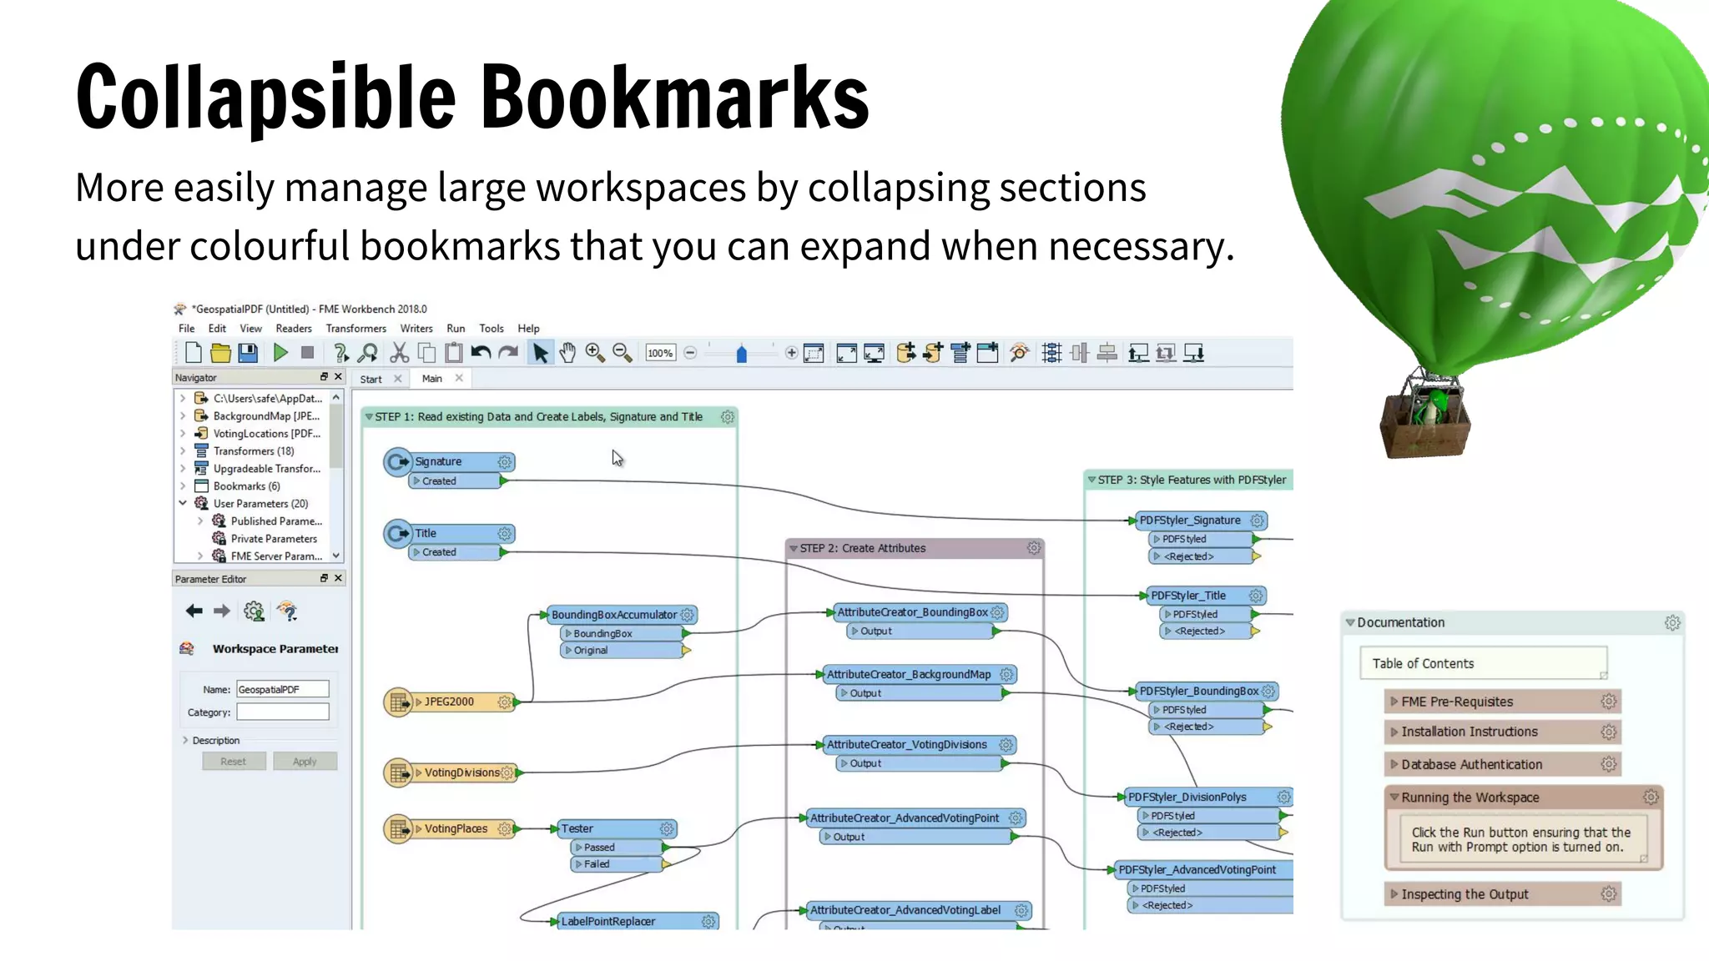Image resolution: width=1709 pixels, height=961 pixels.
Task: Collapse the STEP 3 bookmark
Action: pos(1091,480)
